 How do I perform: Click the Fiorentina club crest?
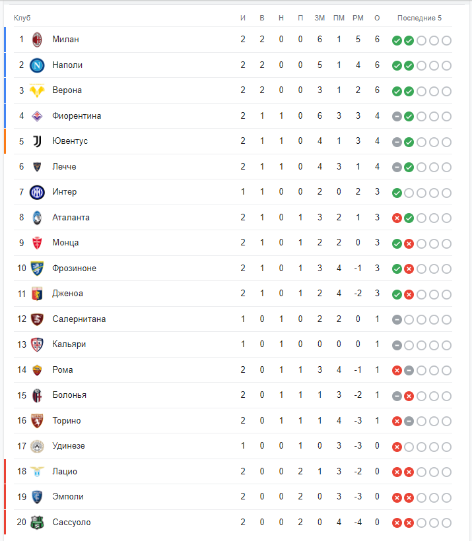(x=37, y=116)
